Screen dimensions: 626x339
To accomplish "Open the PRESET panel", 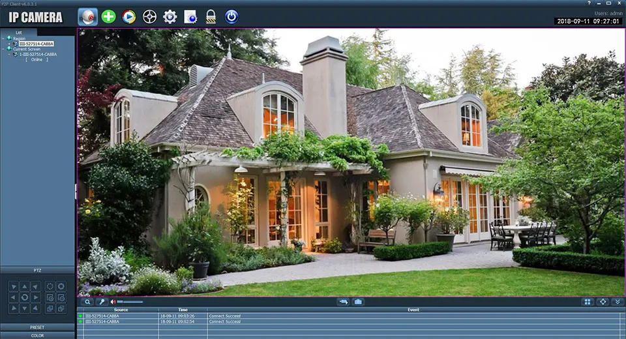I will 37,327.
